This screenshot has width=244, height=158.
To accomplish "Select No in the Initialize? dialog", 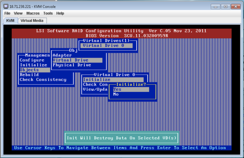I will pyautogui.click(x=116, y=94).
